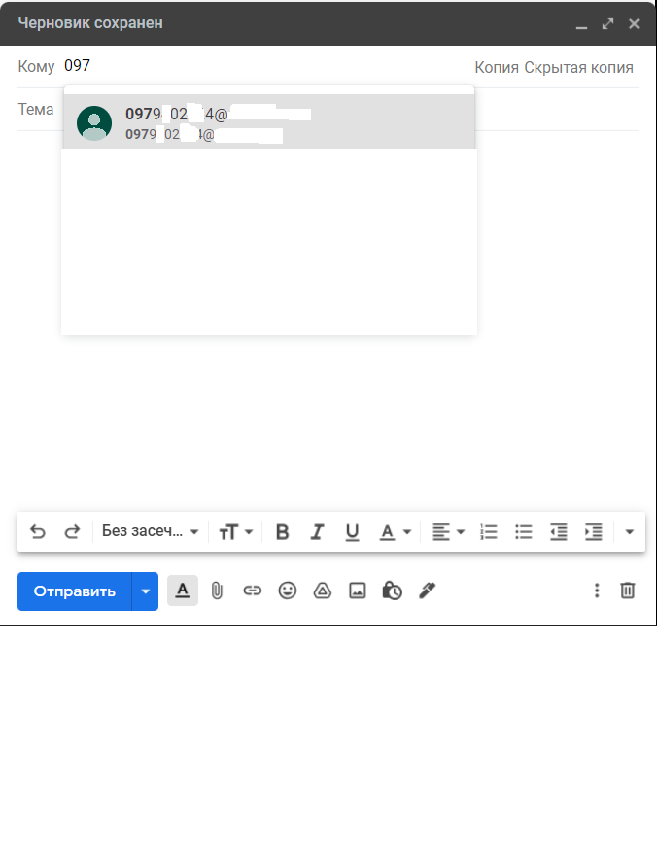The width and height of the screenshot is (657, 844).
Task: Decrease the indent level
Action: coord(559,532)
